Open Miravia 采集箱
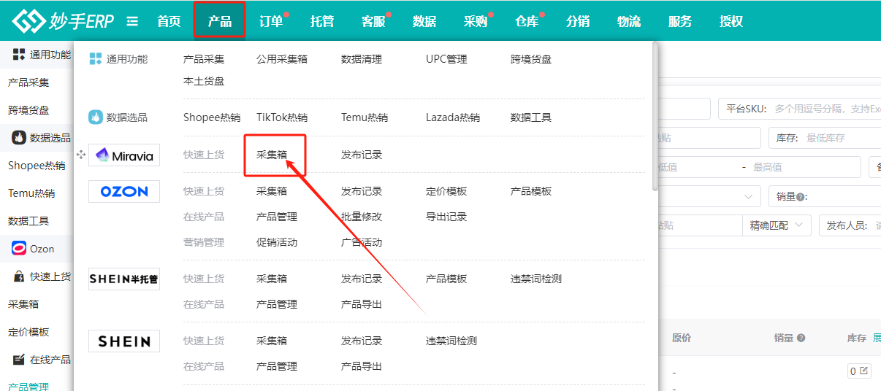Image resolution: width=881 pixels, height=391 pixels. pos(272,155)
